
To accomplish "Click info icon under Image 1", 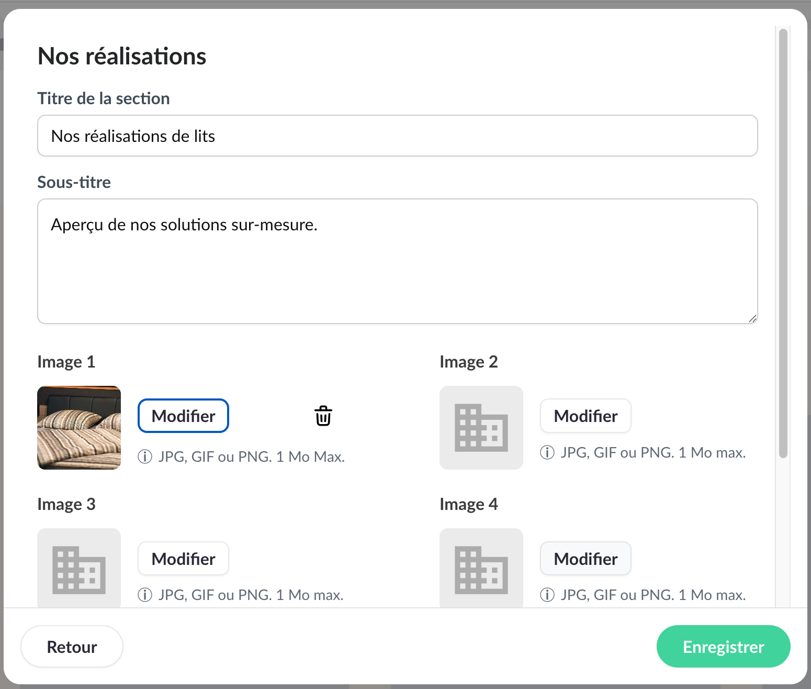I will pos(145,457).
